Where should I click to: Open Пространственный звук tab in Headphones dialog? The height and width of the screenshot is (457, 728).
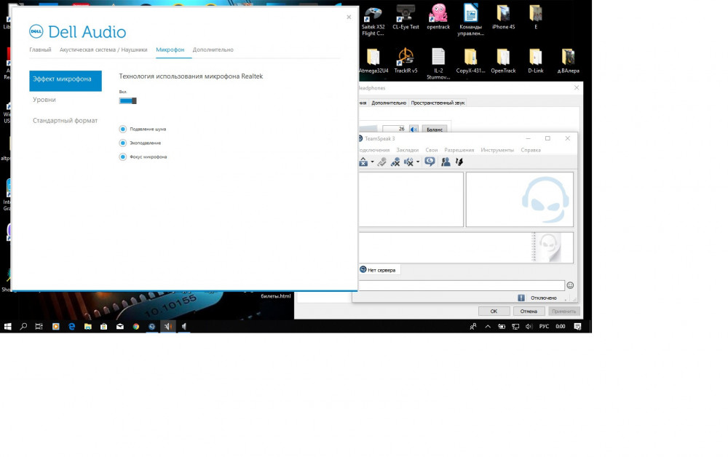click(438, 103)
